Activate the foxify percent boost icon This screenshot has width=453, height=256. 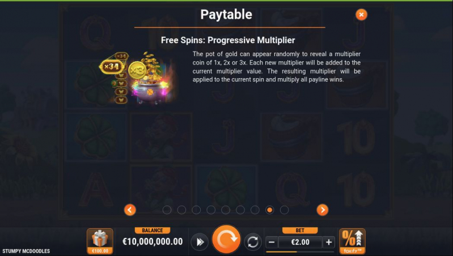[x=352, y=241]
